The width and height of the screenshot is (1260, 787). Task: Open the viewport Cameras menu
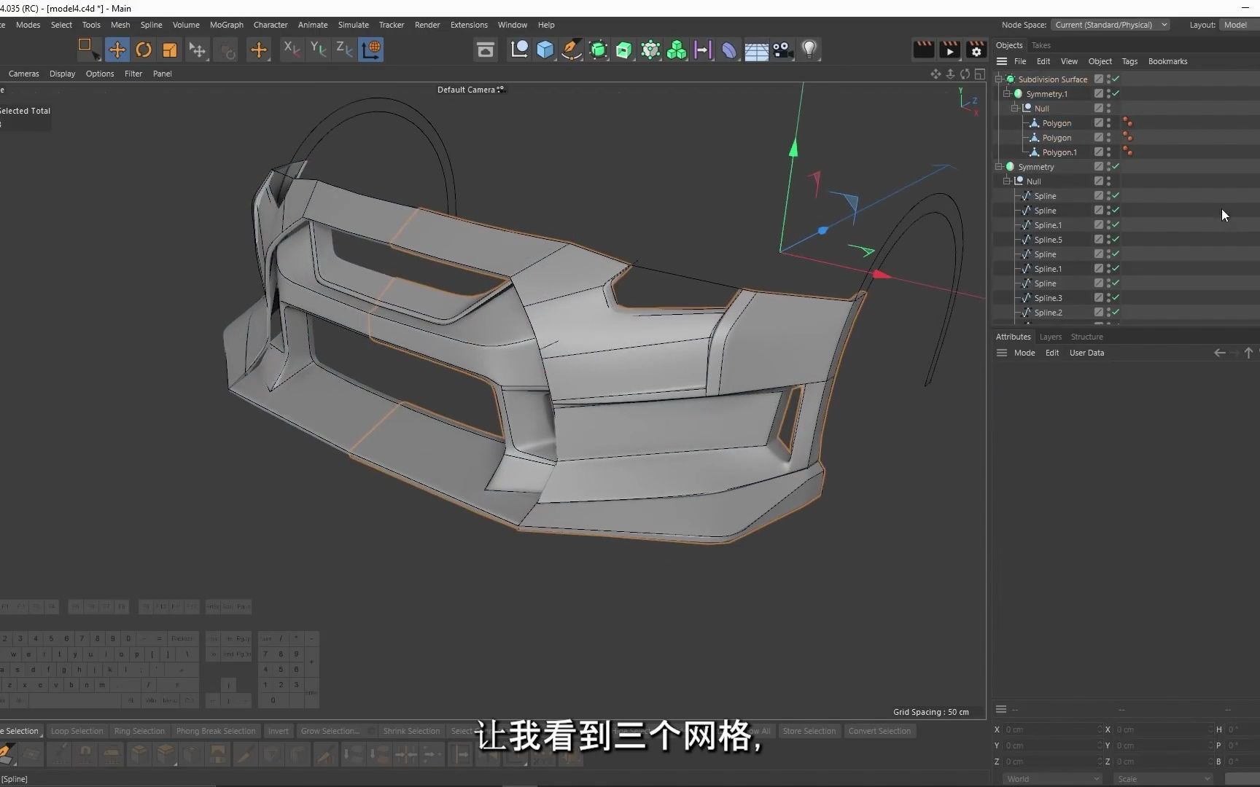pos(24,74)
